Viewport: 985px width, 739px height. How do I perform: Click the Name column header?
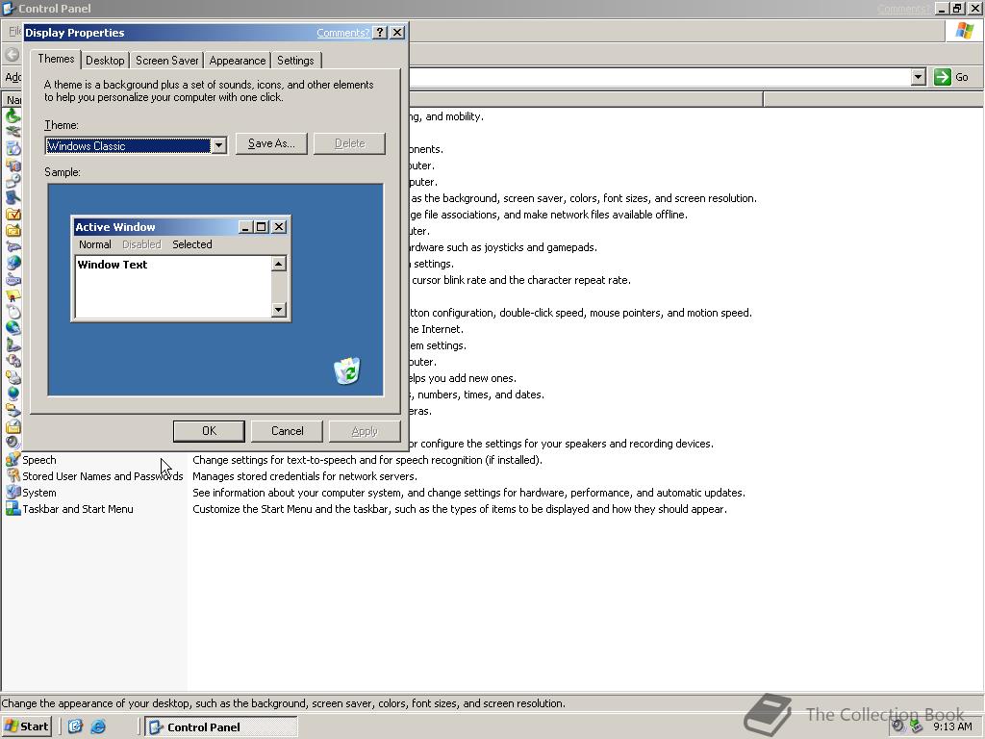(13, 99)
